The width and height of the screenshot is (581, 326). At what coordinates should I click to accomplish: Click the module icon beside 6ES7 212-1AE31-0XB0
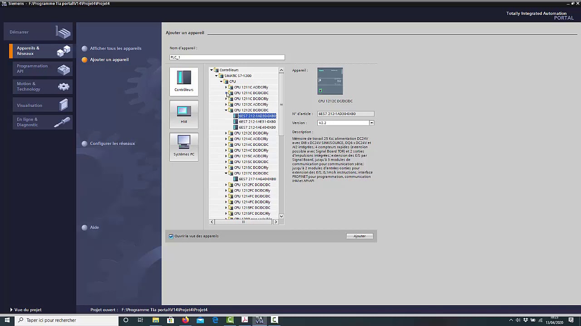coord(236,122)
